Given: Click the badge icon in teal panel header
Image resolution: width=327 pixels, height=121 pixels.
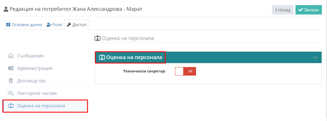Looking at the screenshot, I should [102, 57].
